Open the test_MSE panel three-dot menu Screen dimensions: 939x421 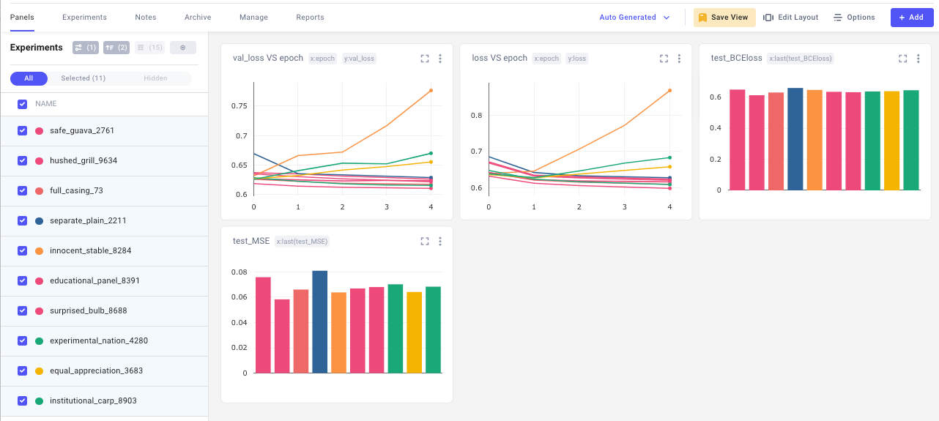tap(440, 241)
